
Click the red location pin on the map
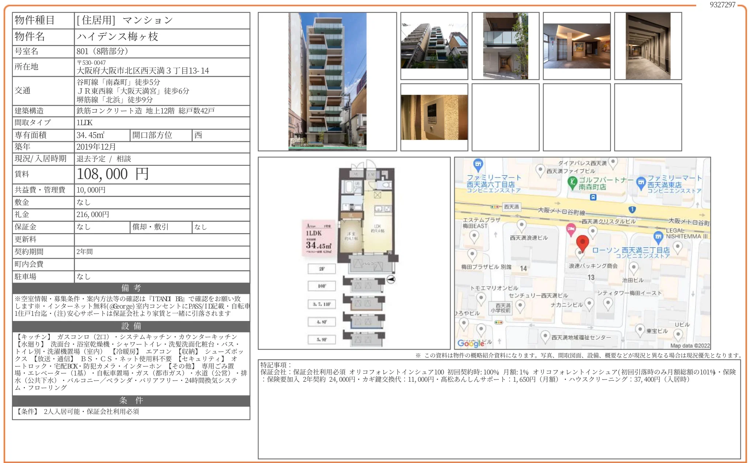click(582, 243)
